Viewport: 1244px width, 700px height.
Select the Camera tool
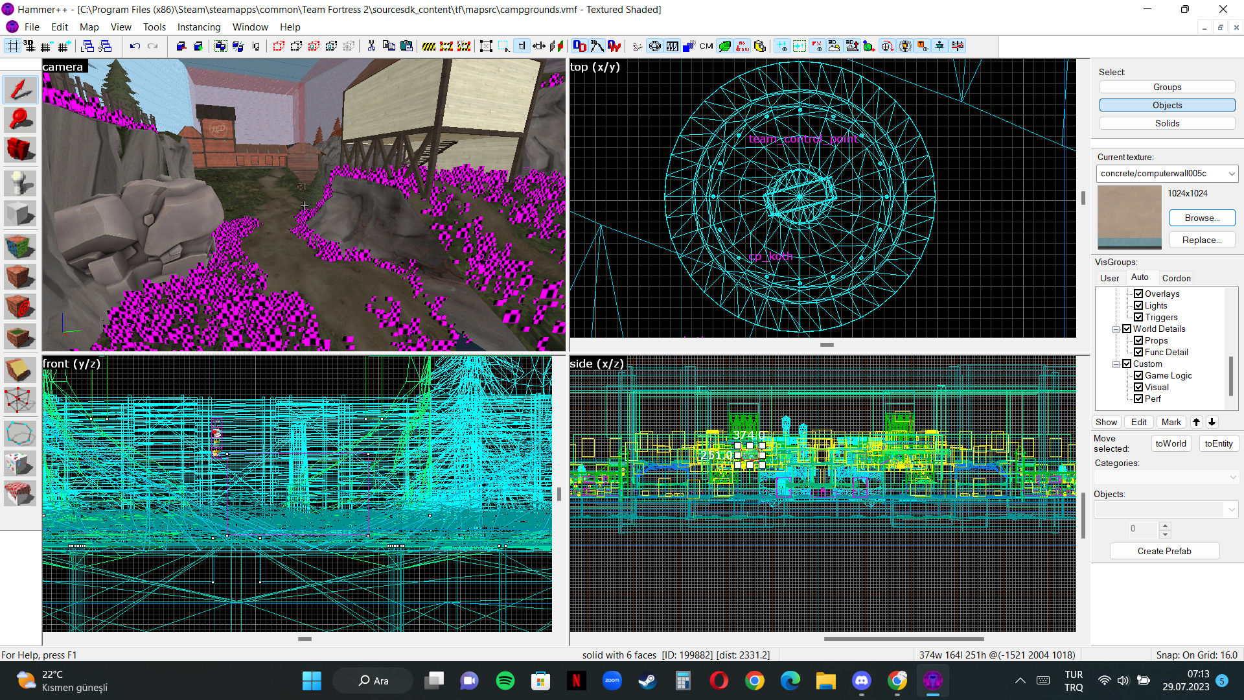click(20, 150)
